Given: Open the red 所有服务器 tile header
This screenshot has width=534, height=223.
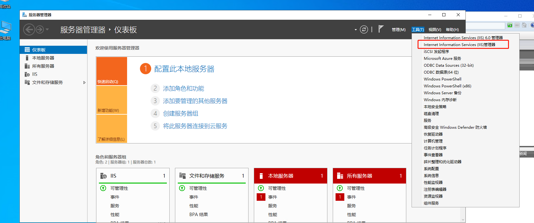Looking at the screenshot, I should 369,176.
